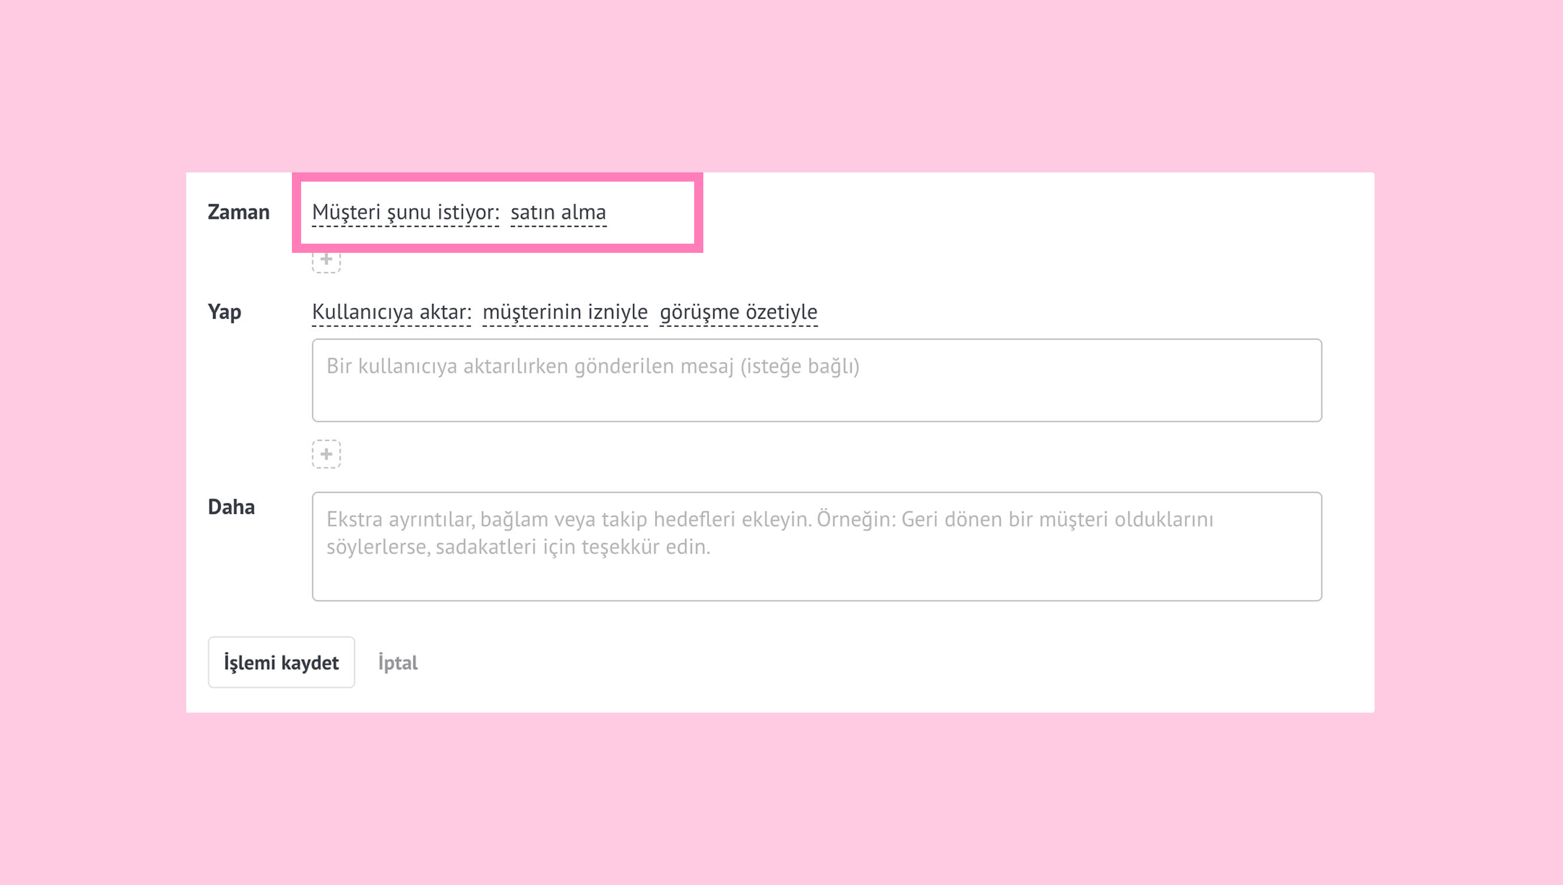Click the blank area right of İptal

click(851, 663)
